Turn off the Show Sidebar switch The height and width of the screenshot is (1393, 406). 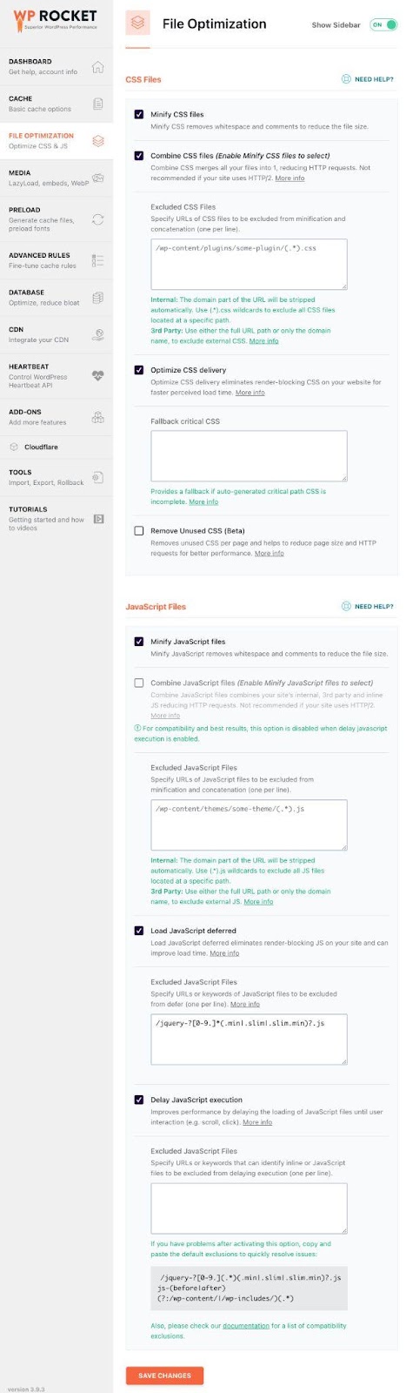[x=383, y=24]
